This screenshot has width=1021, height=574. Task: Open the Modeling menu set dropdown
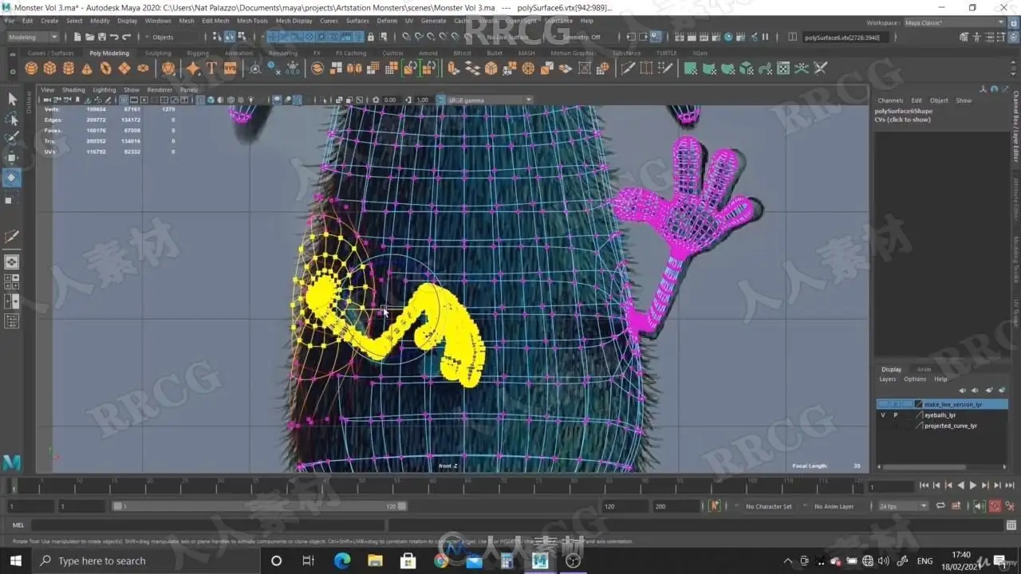pos(33,37)
